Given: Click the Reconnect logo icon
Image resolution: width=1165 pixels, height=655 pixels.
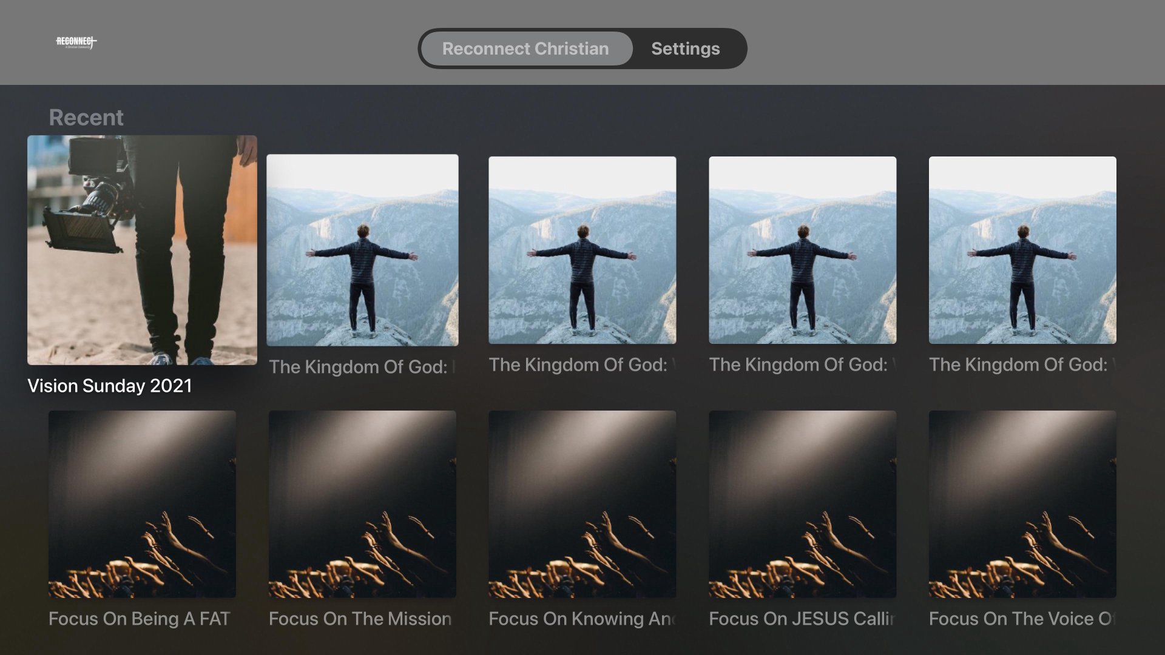Looking at the screenshot, I should click(x=76, y=42).
